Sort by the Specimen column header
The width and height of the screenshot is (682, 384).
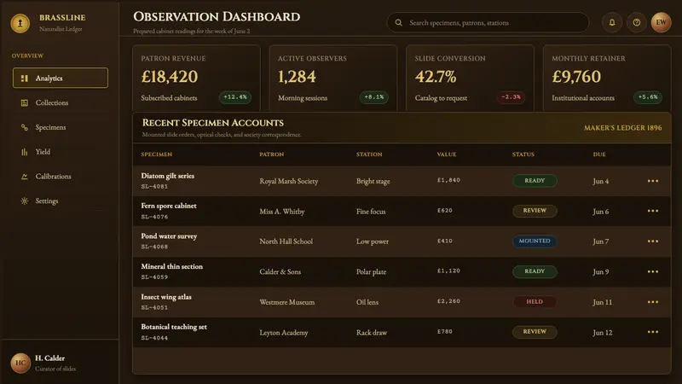pos(157,154)
